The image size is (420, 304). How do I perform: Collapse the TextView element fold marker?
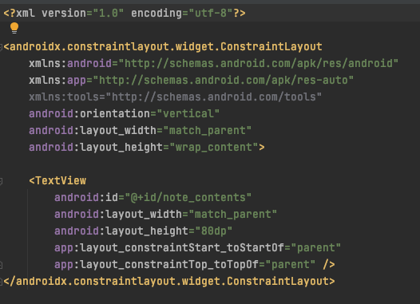pos(1,181)
